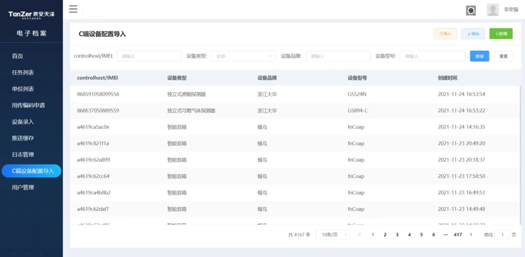Expand the 10条/页 page size selector
Screen dimensions: 525x257
point(332,235)
